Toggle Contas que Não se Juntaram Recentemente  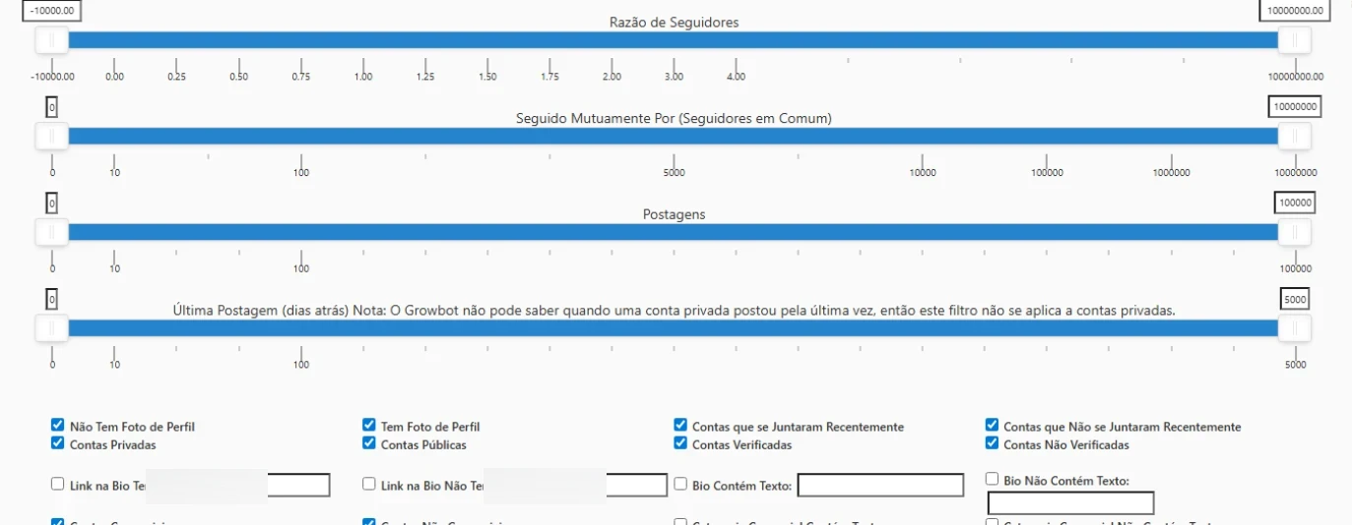(992, 426)
